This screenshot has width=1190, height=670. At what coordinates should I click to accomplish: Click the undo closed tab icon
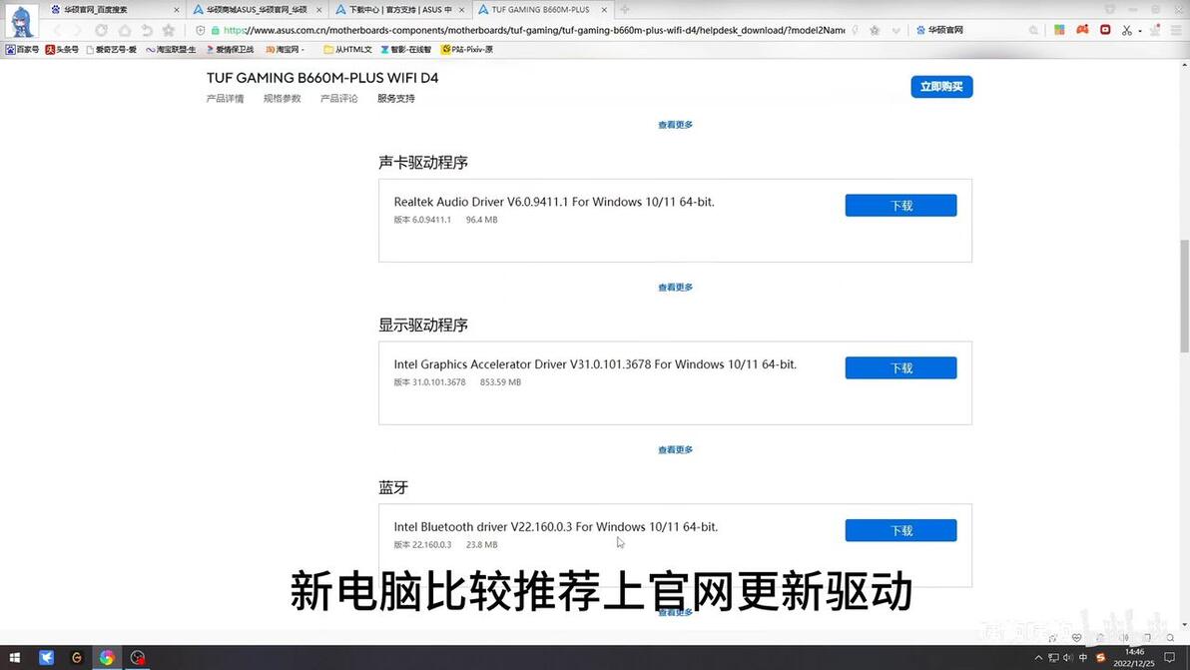[x=147, y=30]
